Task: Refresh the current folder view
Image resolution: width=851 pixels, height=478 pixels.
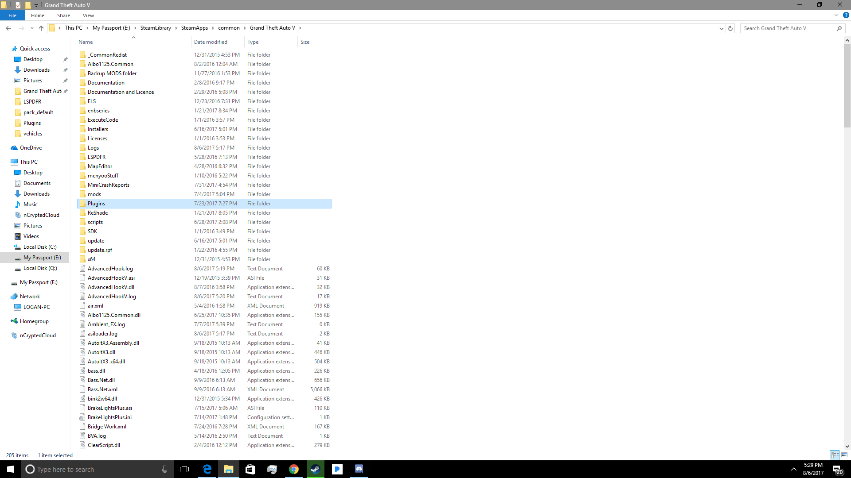Action: pyautogui.click(x=730, y=28)
